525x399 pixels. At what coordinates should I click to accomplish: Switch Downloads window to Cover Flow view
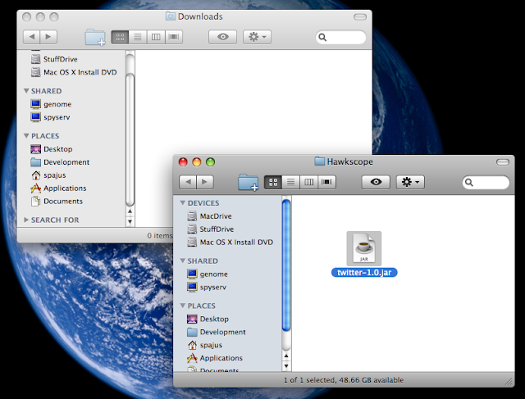pyautogui.click(x=172, y=37)
